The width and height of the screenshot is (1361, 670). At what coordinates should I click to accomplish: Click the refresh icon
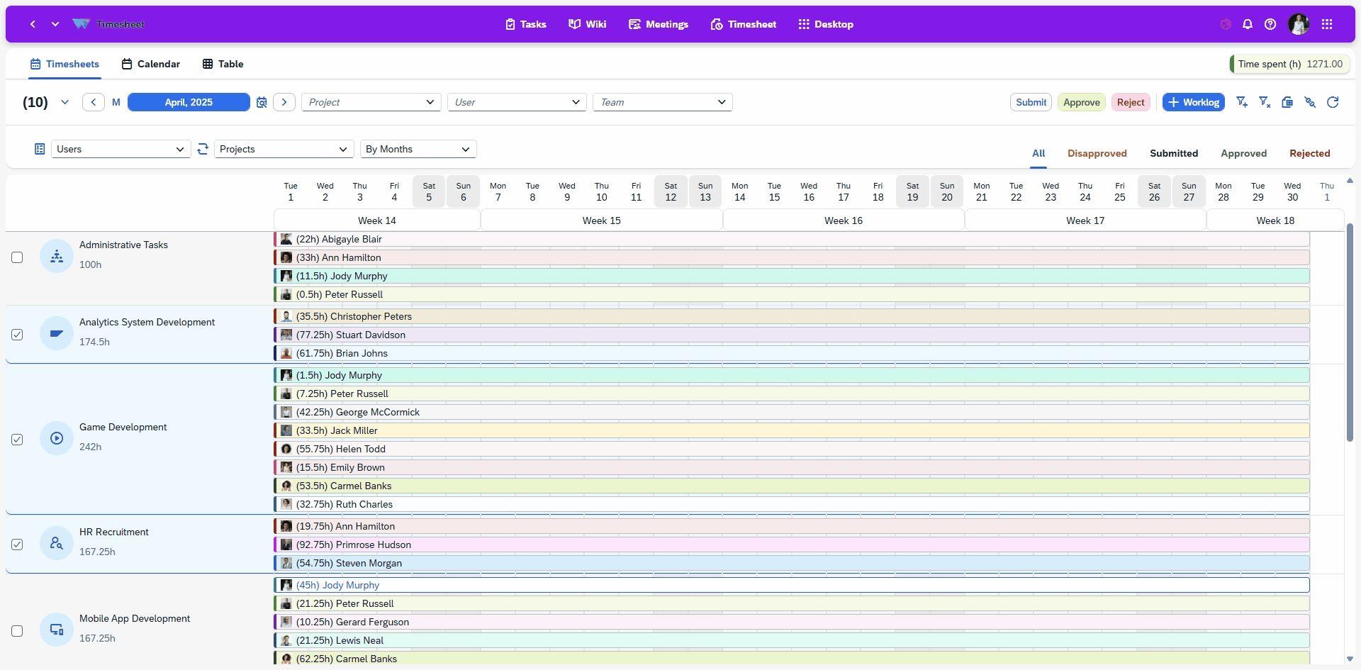click(1333, 102)
